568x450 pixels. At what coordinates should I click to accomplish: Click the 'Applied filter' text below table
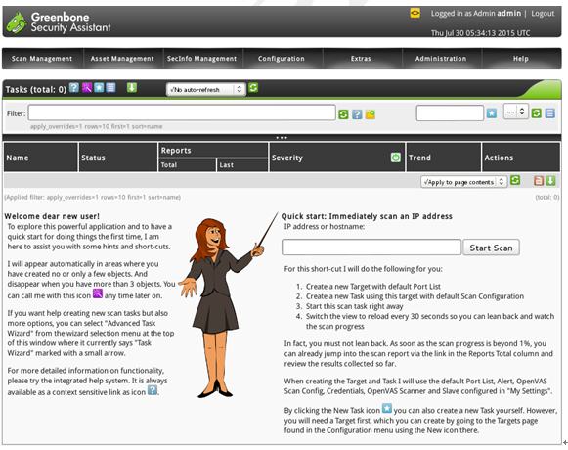pos(92,198)
